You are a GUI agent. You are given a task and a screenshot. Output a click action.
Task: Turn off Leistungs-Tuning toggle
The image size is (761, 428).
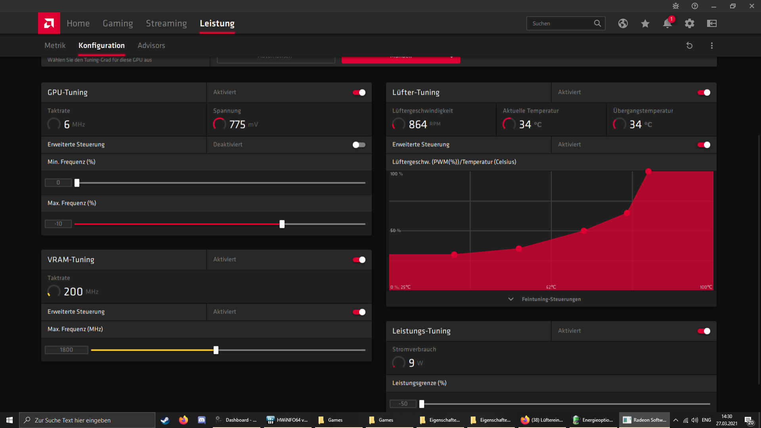tap(704, 331)
